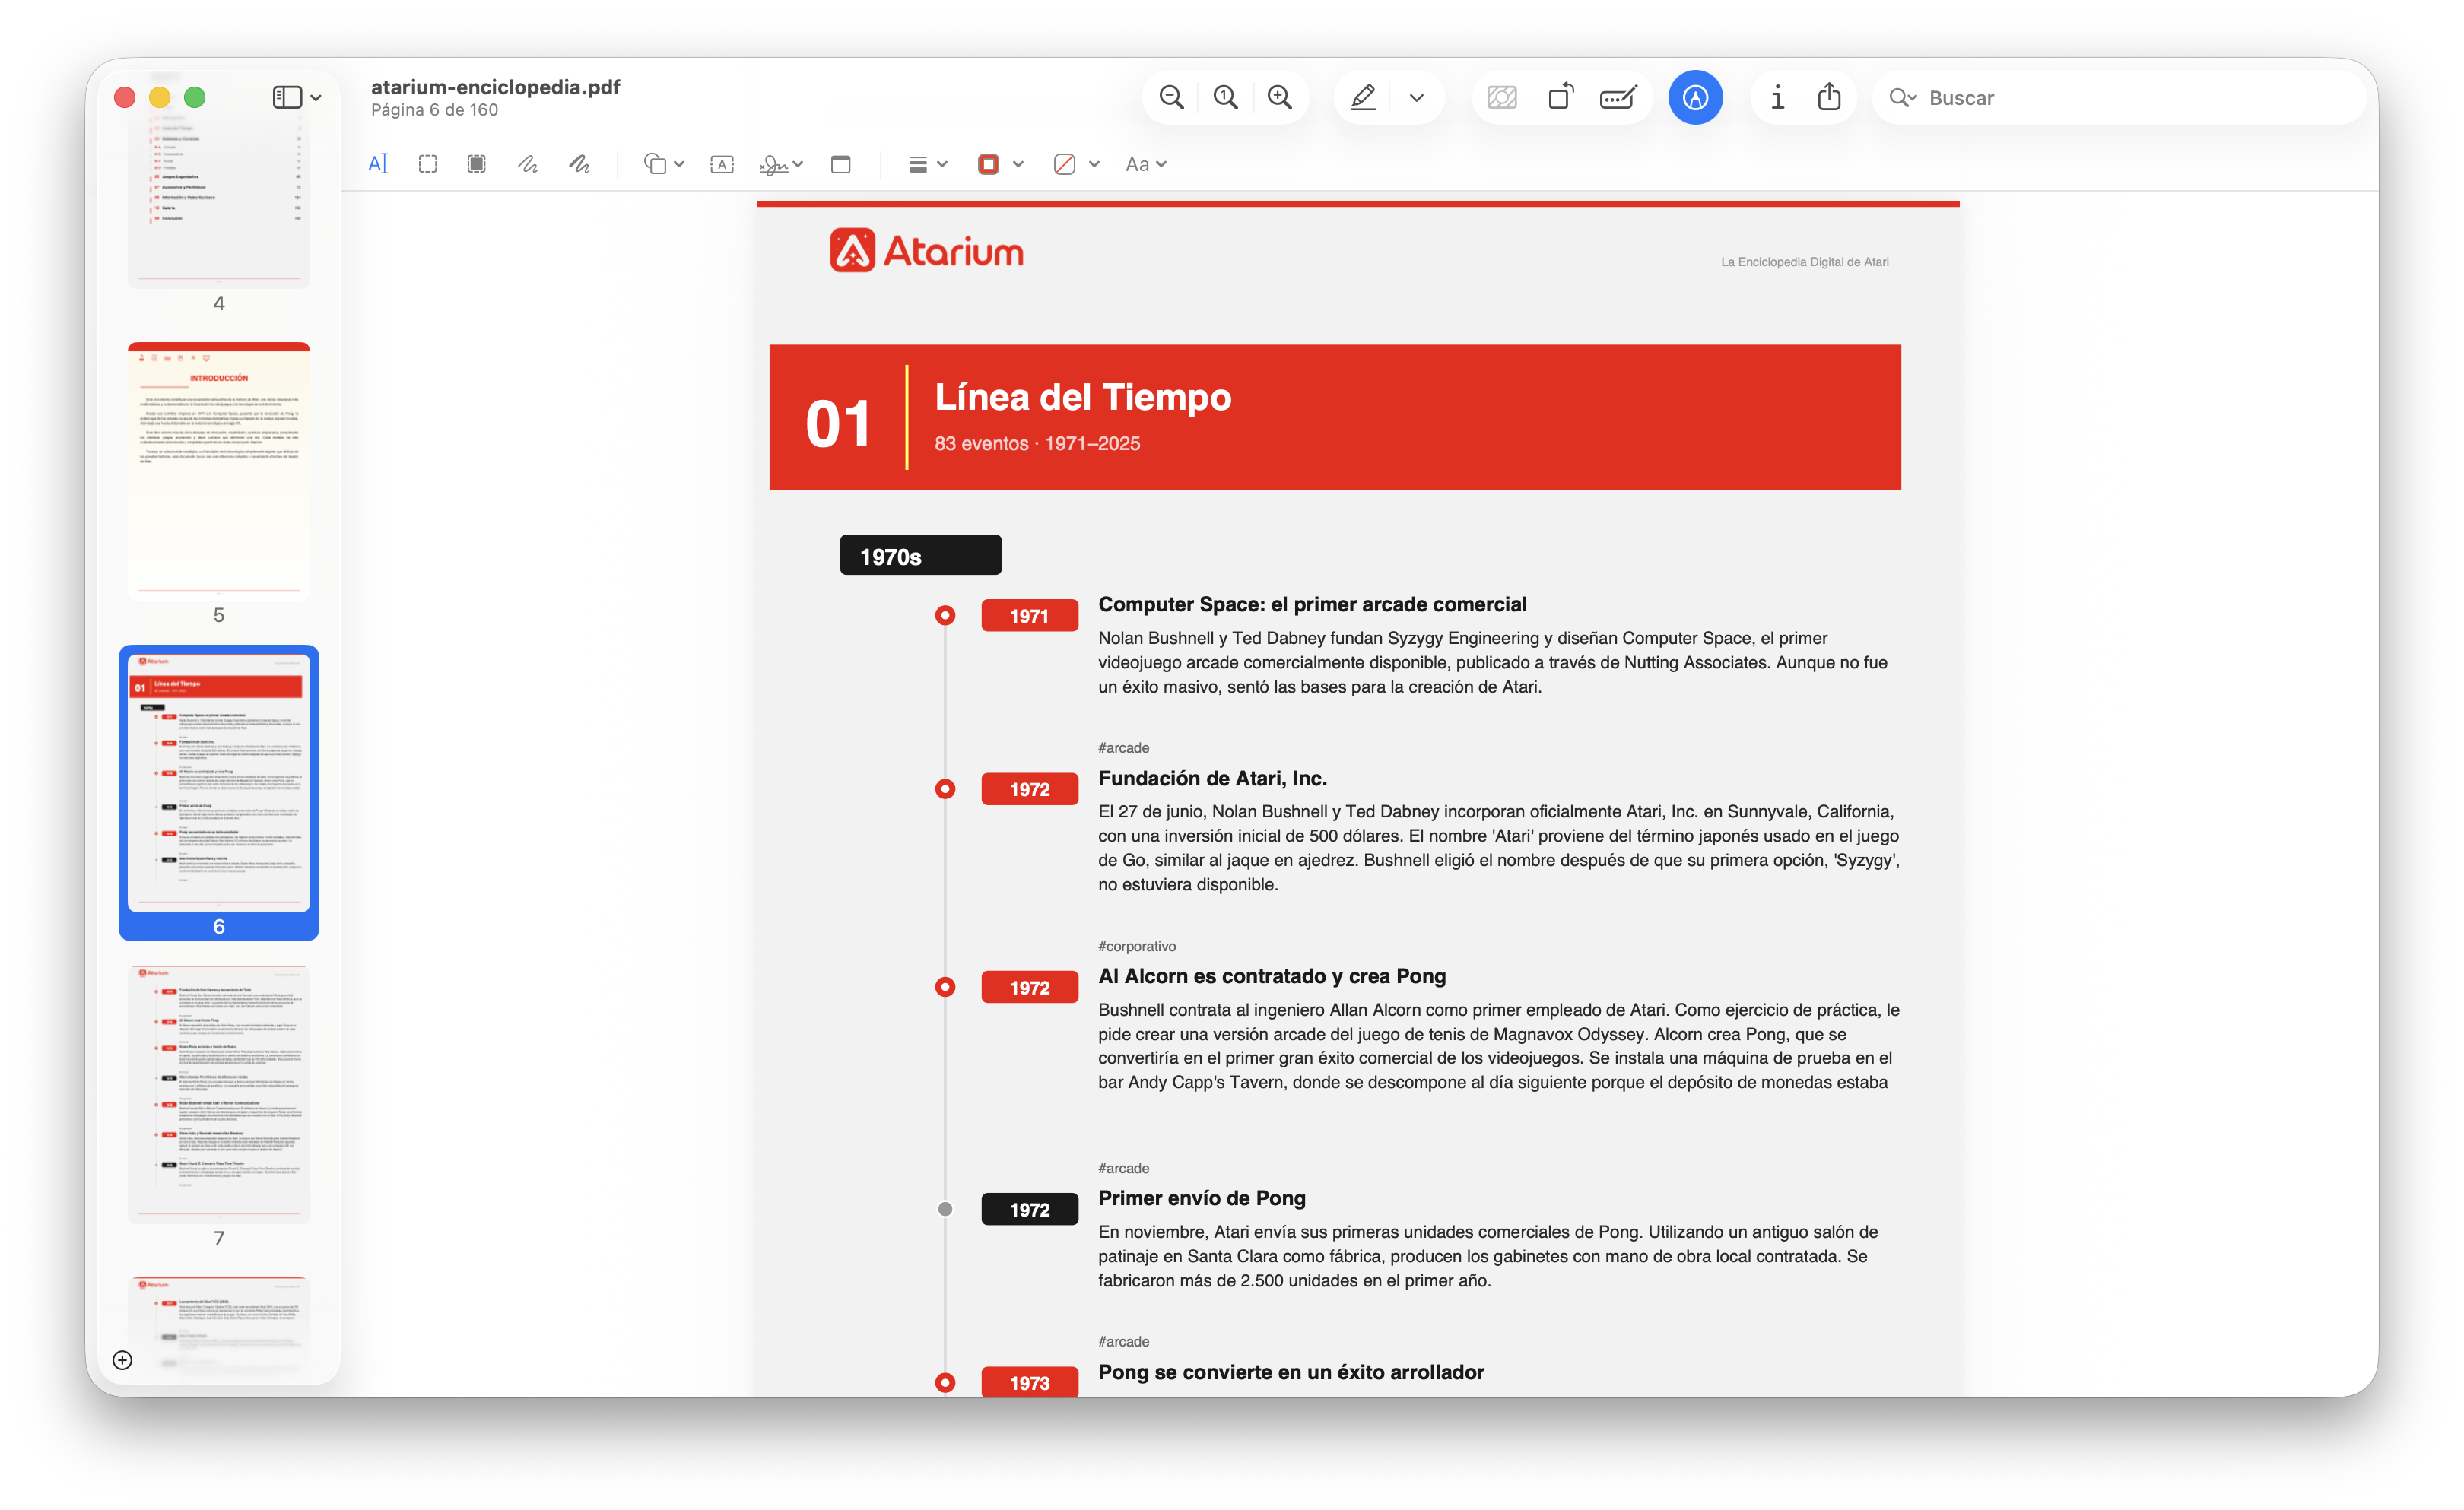The image size is (2464, 1510).
Task: Click heading 'Pong se convierte en un éxito arrollador'
Action: (x=1291, y=1372)
